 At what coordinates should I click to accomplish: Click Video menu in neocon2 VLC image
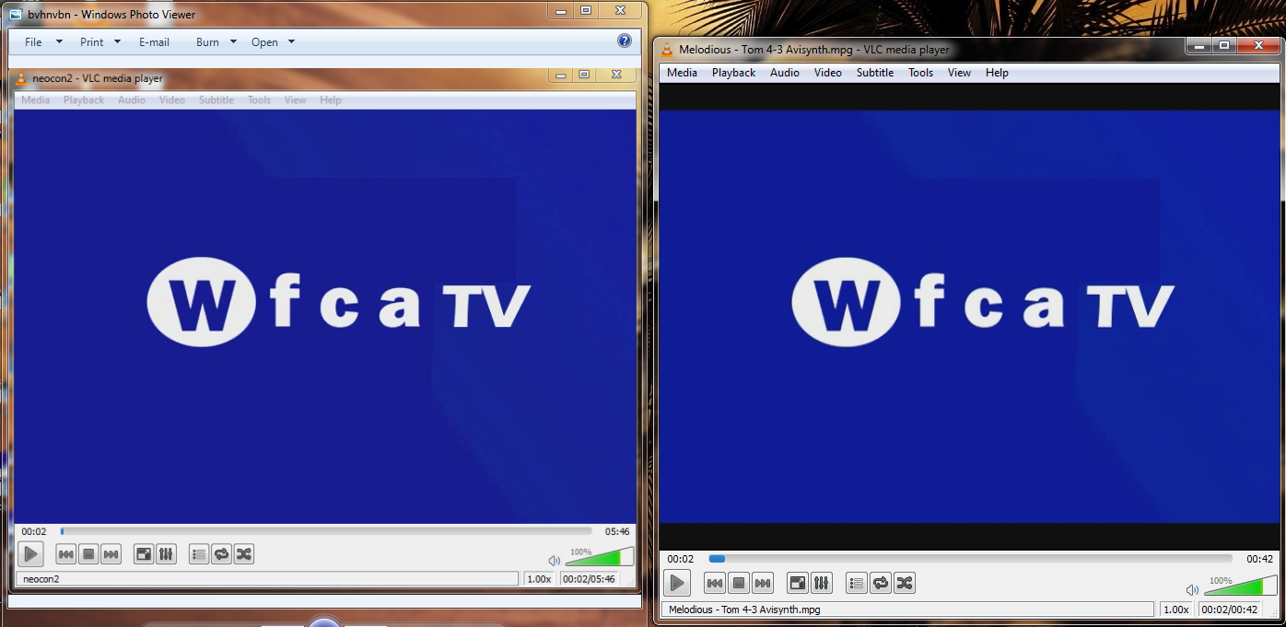[172, 100]
